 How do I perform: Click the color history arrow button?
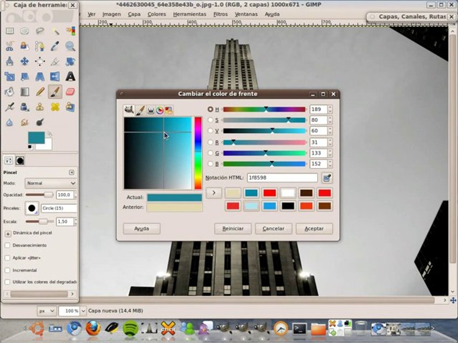pyautogui.click(x=214, y=193)
